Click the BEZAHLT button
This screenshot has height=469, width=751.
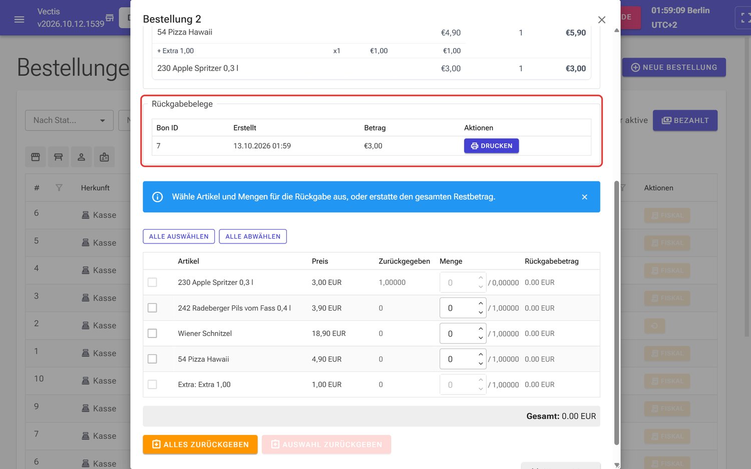coord(685,120)
